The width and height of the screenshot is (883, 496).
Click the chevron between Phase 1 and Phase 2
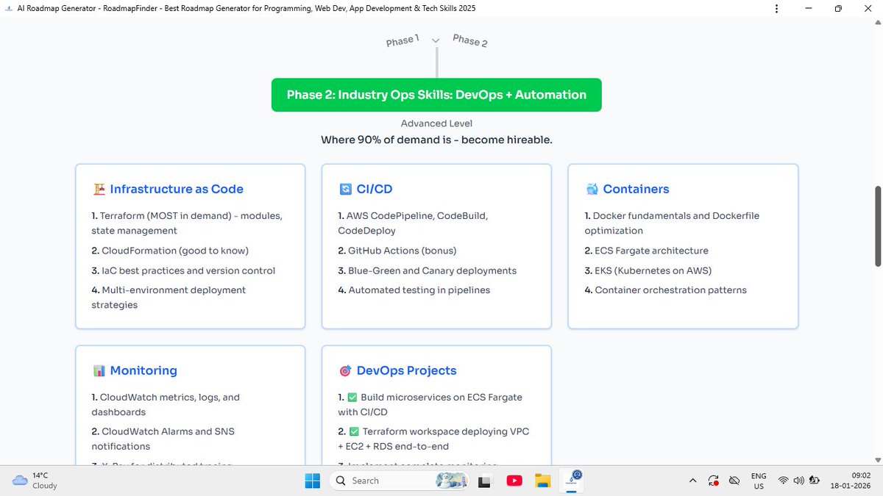tap(436, 40)
